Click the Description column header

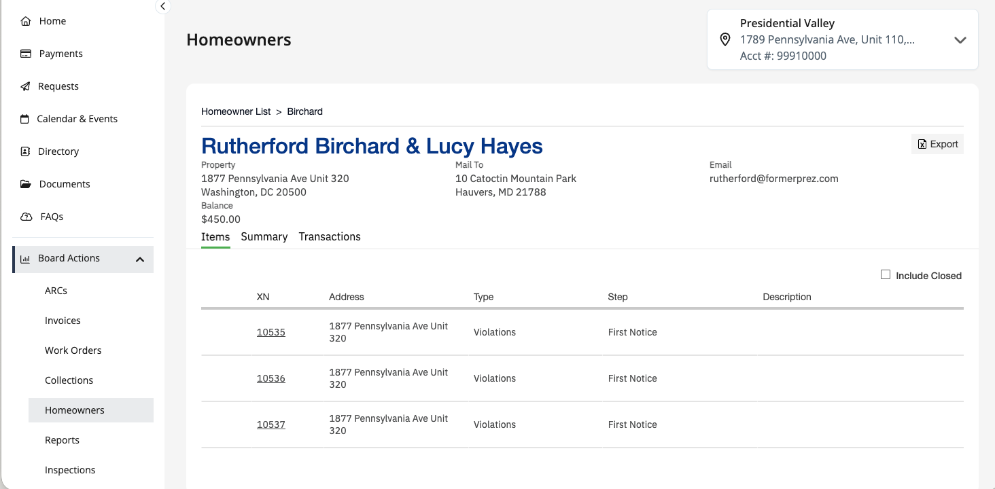pyautogui.click(x=787, y=297)
